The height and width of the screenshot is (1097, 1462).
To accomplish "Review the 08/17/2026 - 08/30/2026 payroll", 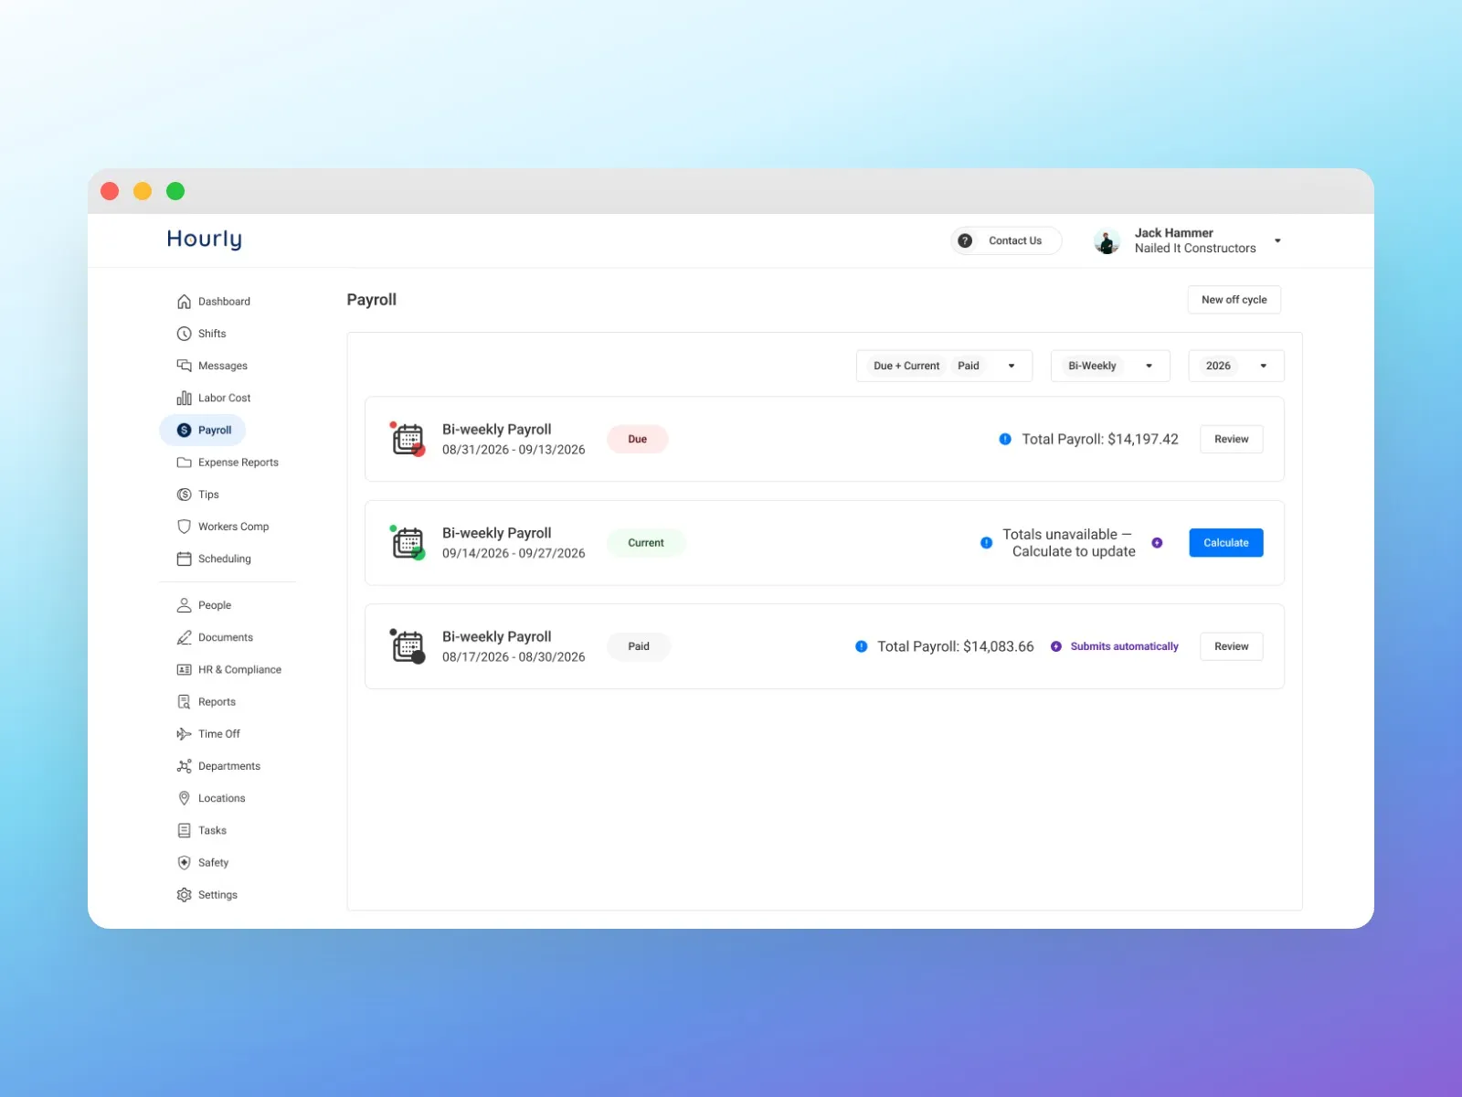I will 1231,646.
